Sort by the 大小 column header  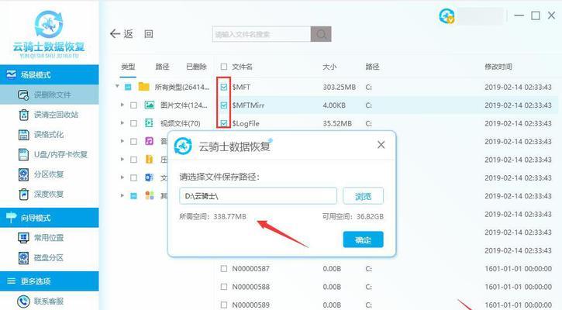(x=329, y=67)
